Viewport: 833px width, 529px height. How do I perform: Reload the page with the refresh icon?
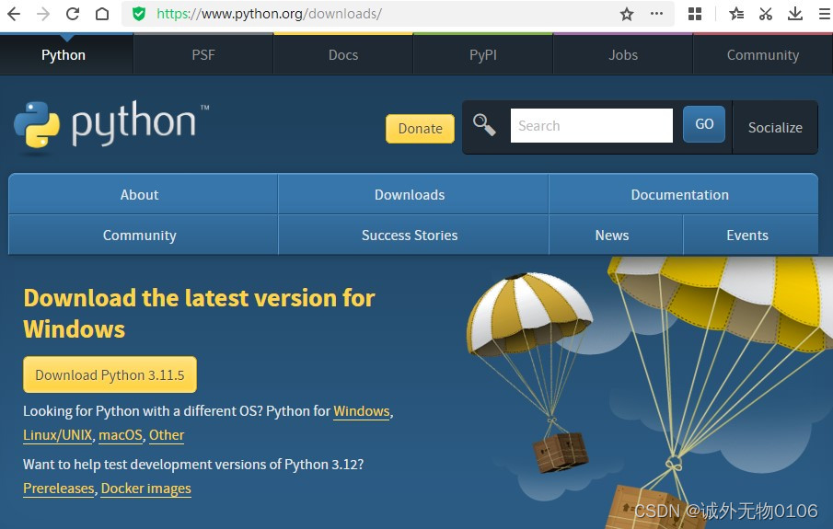[x=72, y=14]
